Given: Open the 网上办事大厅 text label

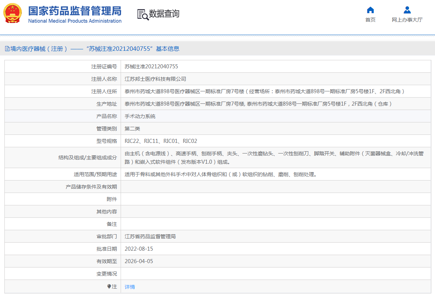Looking at the screenshot, I should pyautogui.click(x=407, y=20).
